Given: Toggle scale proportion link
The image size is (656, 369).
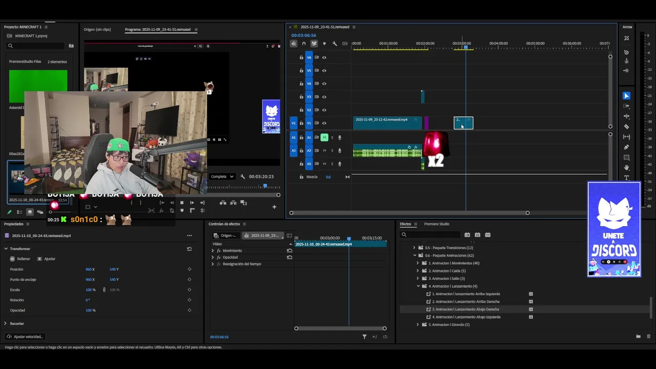Looking at the screenshot, I should (x=104, y=290).
